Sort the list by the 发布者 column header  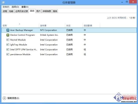point(52,25)
